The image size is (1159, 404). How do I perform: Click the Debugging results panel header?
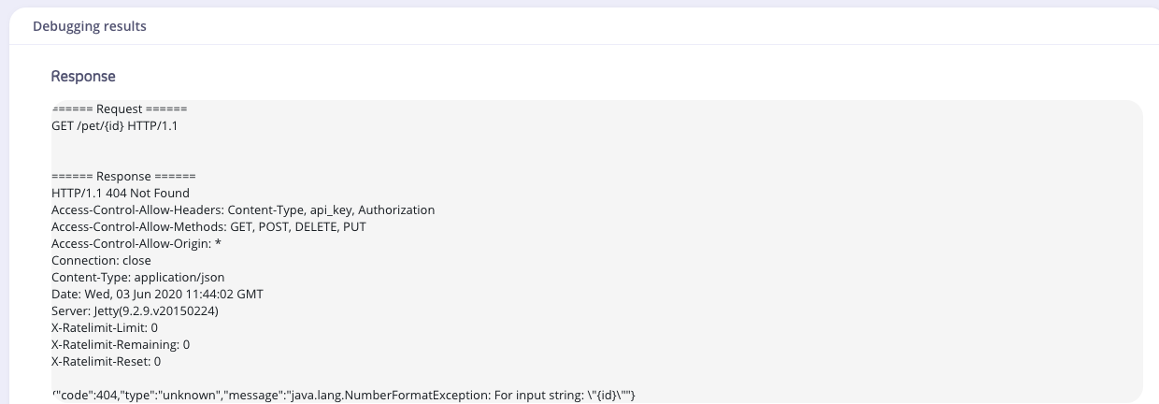tap(90, 26)
